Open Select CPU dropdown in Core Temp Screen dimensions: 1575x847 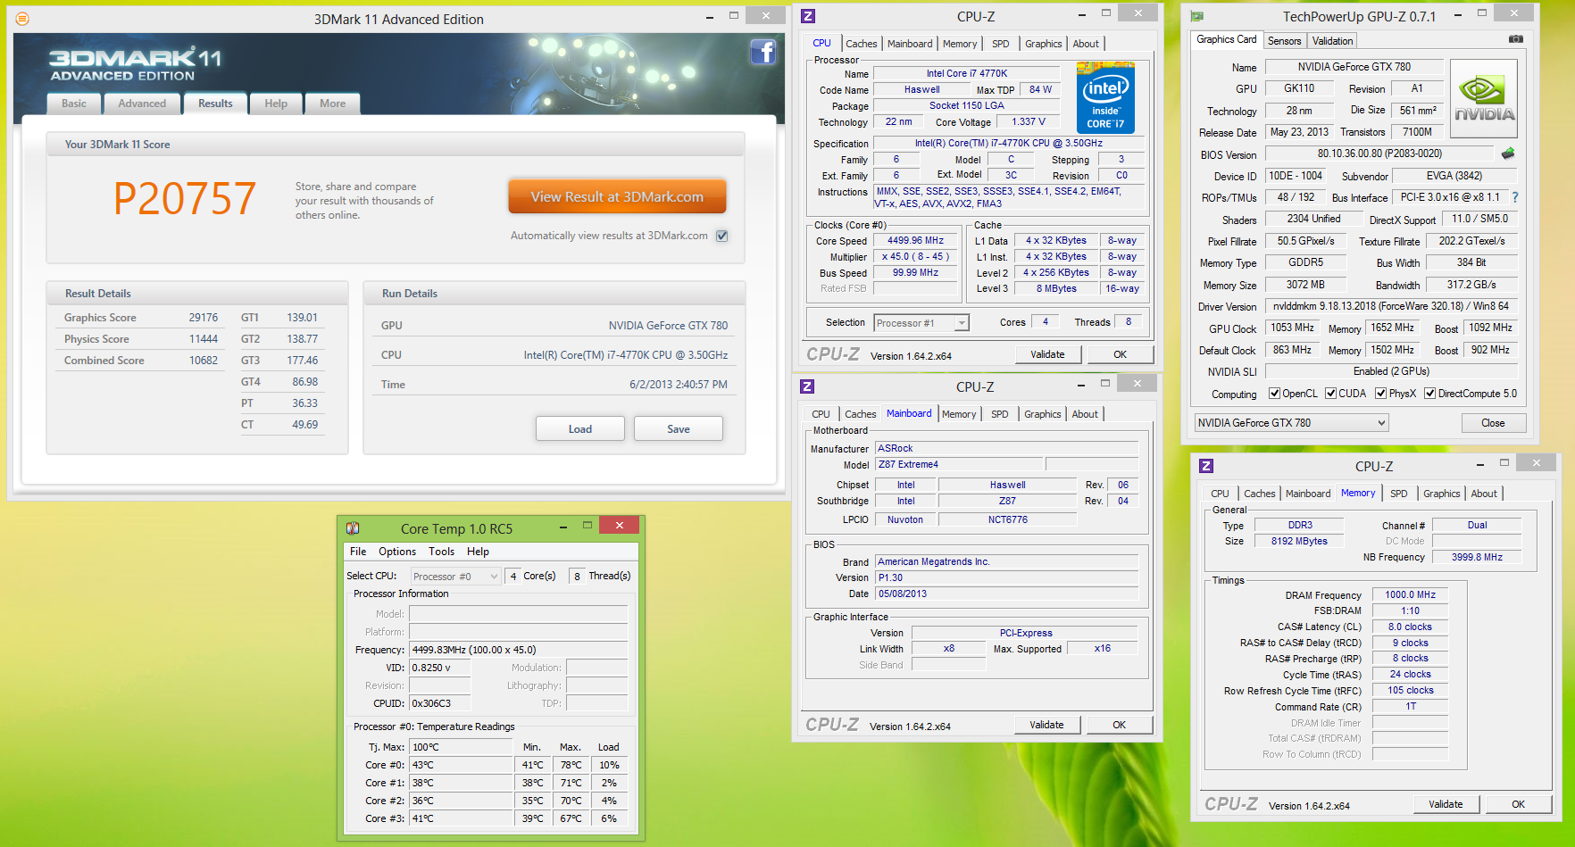click(x=455, y=577)
